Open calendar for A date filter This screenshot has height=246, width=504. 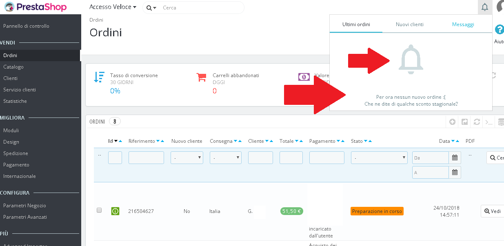pos(455,173)
